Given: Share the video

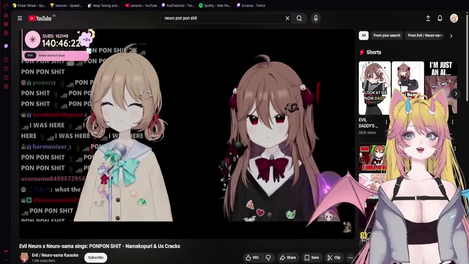Looking at the screenshot, I should pos(287,257).
